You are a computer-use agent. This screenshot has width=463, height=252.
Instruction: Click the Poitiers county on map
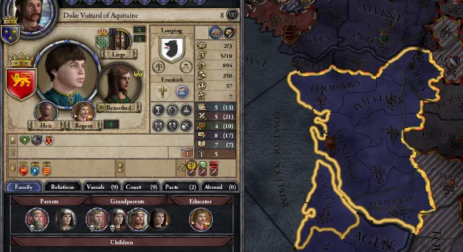pos(377,102)
